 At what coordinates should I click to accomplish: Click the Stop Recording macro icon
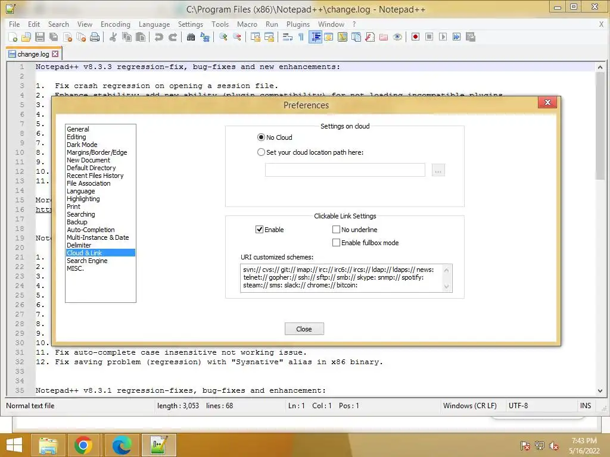coord(429,37)
